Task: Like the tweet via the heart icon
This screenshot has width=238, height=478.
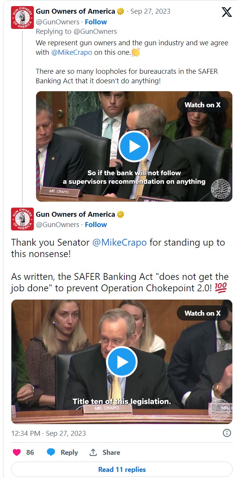Action: 17,452
